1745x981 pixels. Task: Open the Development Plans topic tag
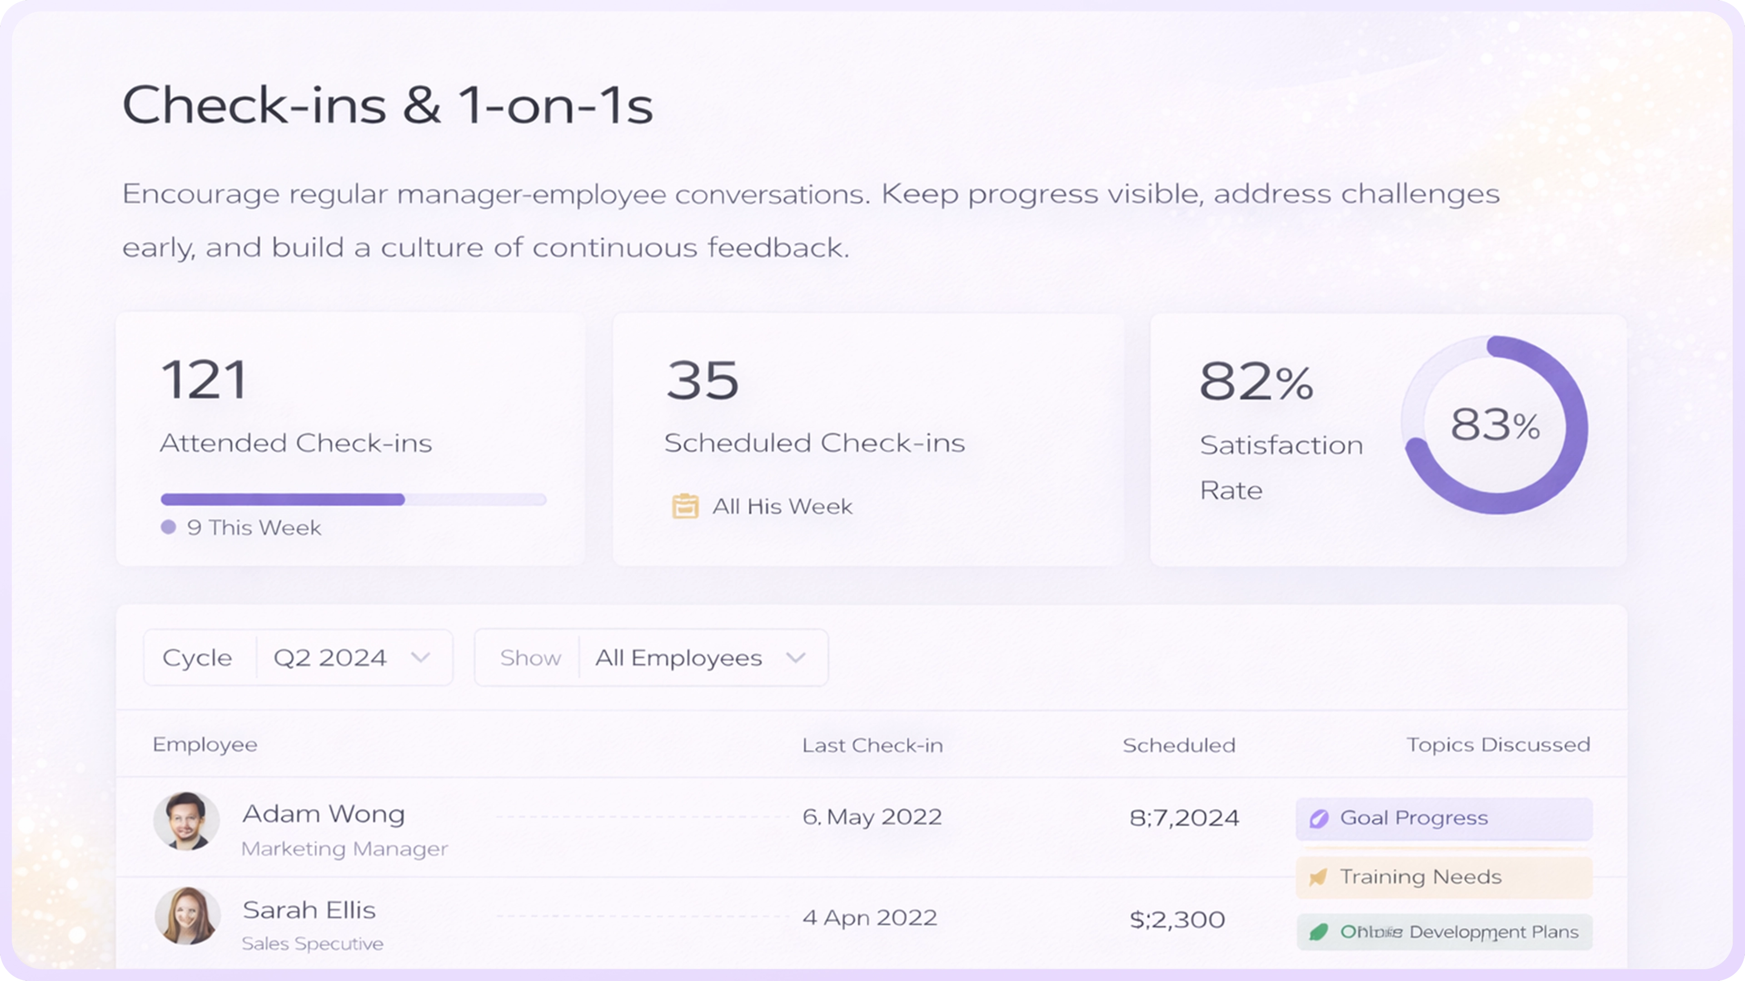pos(1444,931)
